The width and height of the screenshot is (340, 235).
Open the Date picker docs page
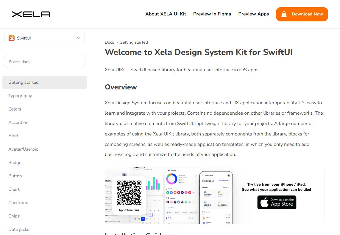click(20, 229)
